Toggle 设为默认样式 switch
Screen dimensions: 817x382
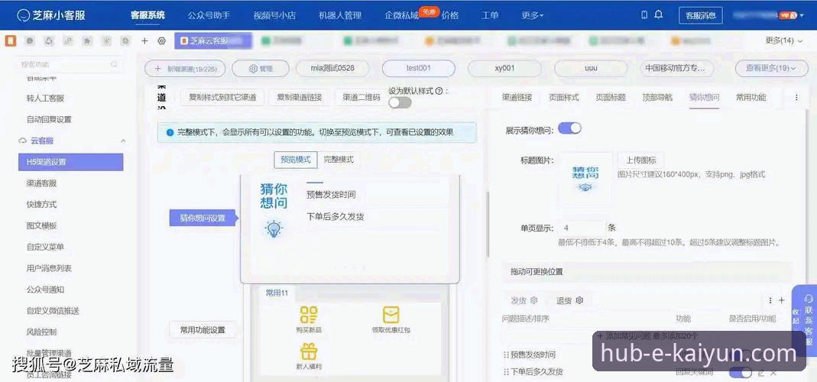pyautogui.click(x=400, y=102)
